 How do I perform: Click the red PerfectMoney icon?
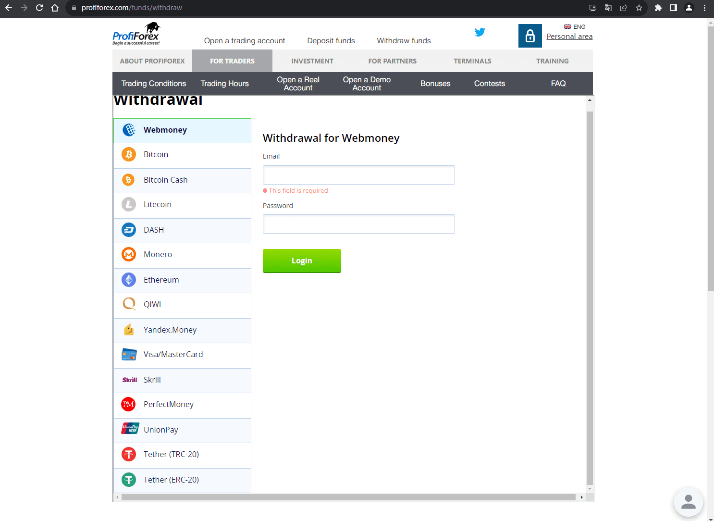point(129,404)
